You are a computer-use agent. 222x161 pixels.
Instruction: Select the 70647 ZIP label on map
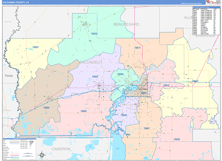coord(195,81)
